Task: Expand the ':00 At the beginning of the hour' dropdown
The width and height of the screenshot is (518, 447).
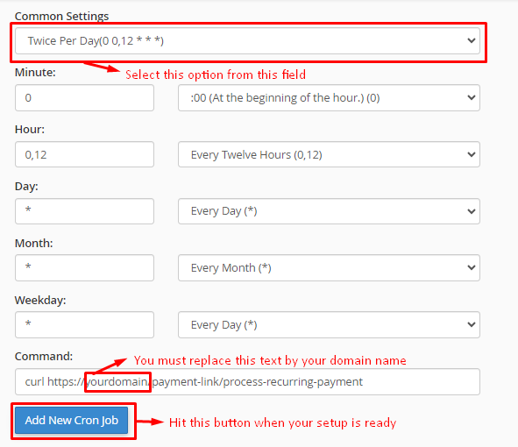Action: [x=329, y=98]
